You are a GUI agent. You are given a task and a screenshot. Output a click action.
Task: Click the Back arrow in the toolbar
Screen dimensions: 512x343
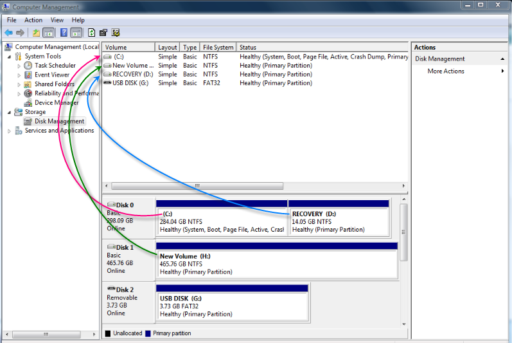pos(8,33)
